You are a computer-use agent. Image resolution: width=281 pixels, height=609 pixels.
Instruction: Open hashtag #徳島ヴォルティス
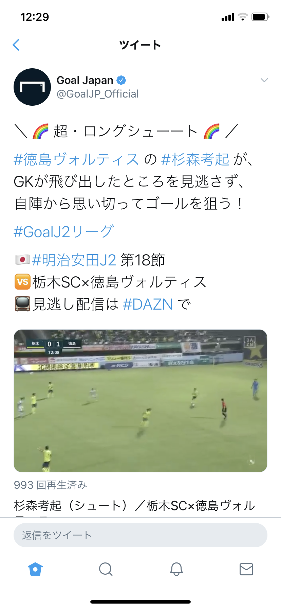[76, 159]
